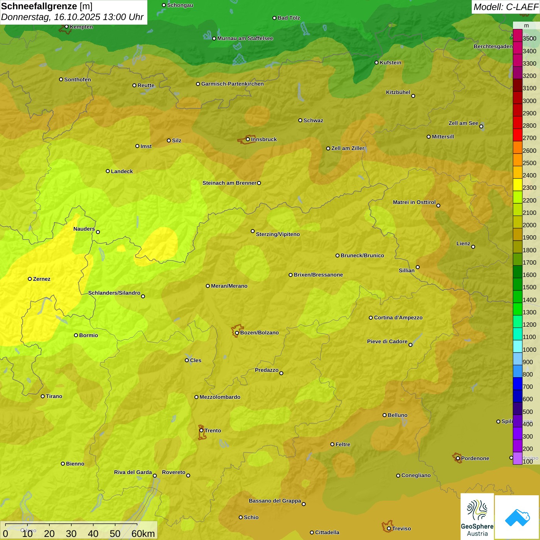Viewport: 540px width, 540px height.
Task: Click the Pordenone city marker
Action: point(458,458)
